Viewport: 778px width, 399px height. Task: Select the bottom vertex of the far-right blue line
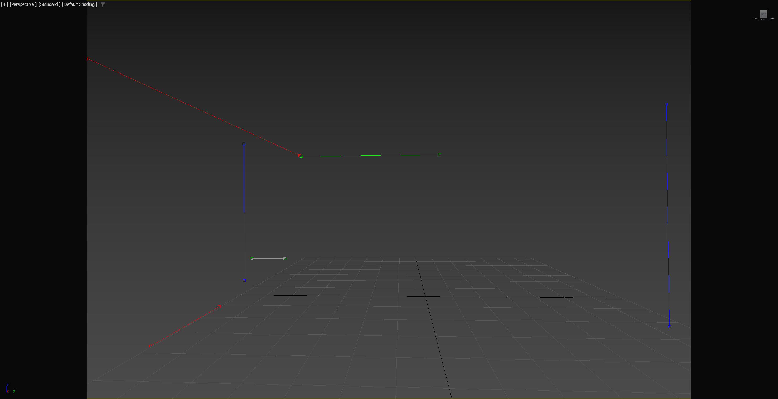669,327
